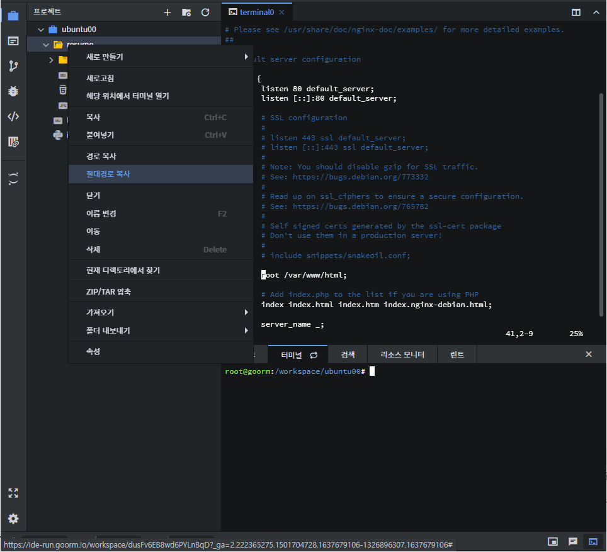The height and width of the screenshot is (552, 607).
Task: Click terminal refresh icon on '터미널' tab
Action: point(314,355)
